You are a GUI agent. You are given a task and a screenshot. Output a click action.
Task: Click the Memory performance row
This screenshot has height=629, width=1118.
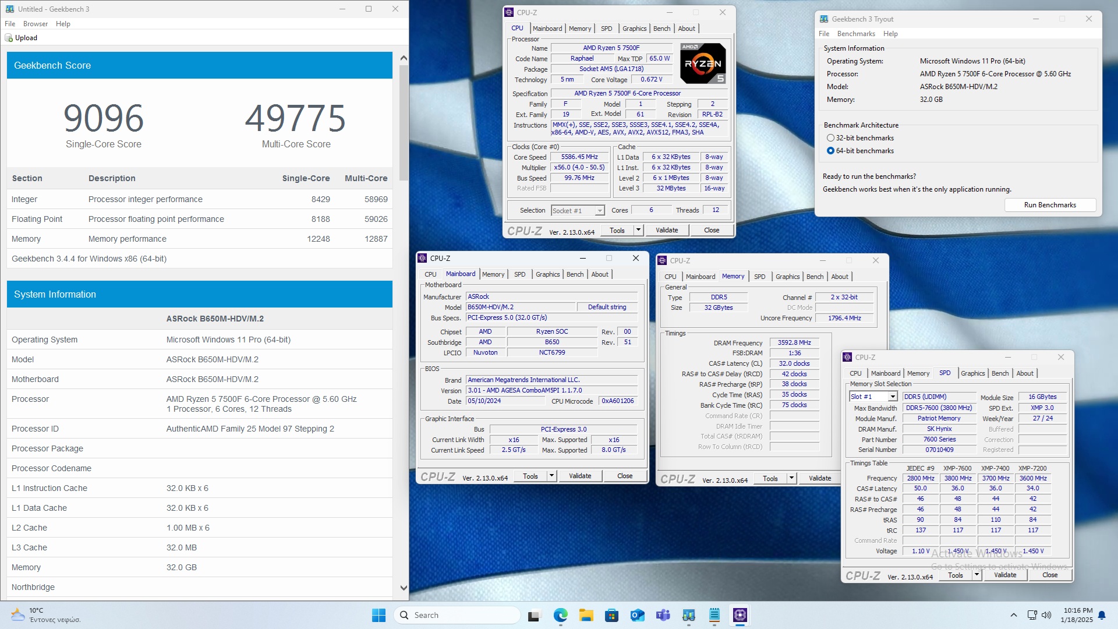tap(200, 239)
